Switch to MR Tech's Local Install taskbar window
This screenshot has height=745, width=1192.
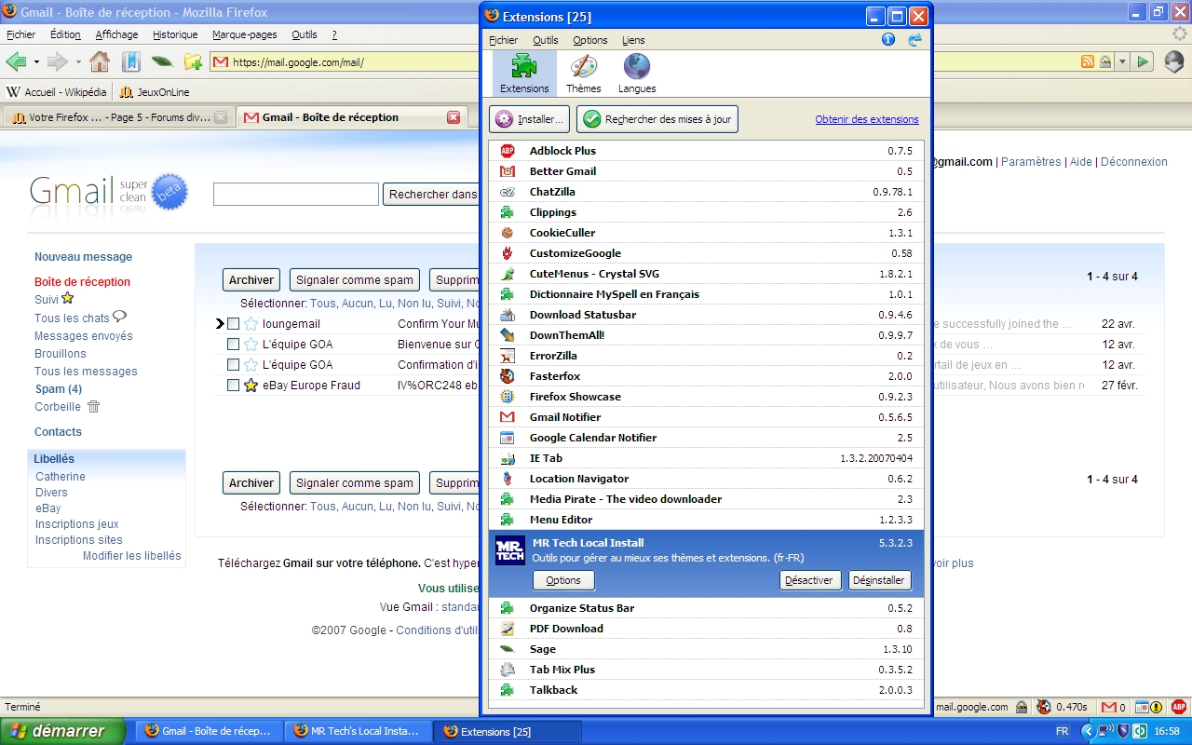click(359, 731)
